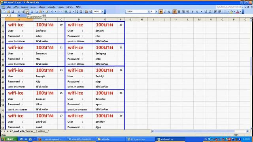The height and width of the screenshot is (142, 253).
Task: Click the Undo arrow icon
Action: [52, 11]
